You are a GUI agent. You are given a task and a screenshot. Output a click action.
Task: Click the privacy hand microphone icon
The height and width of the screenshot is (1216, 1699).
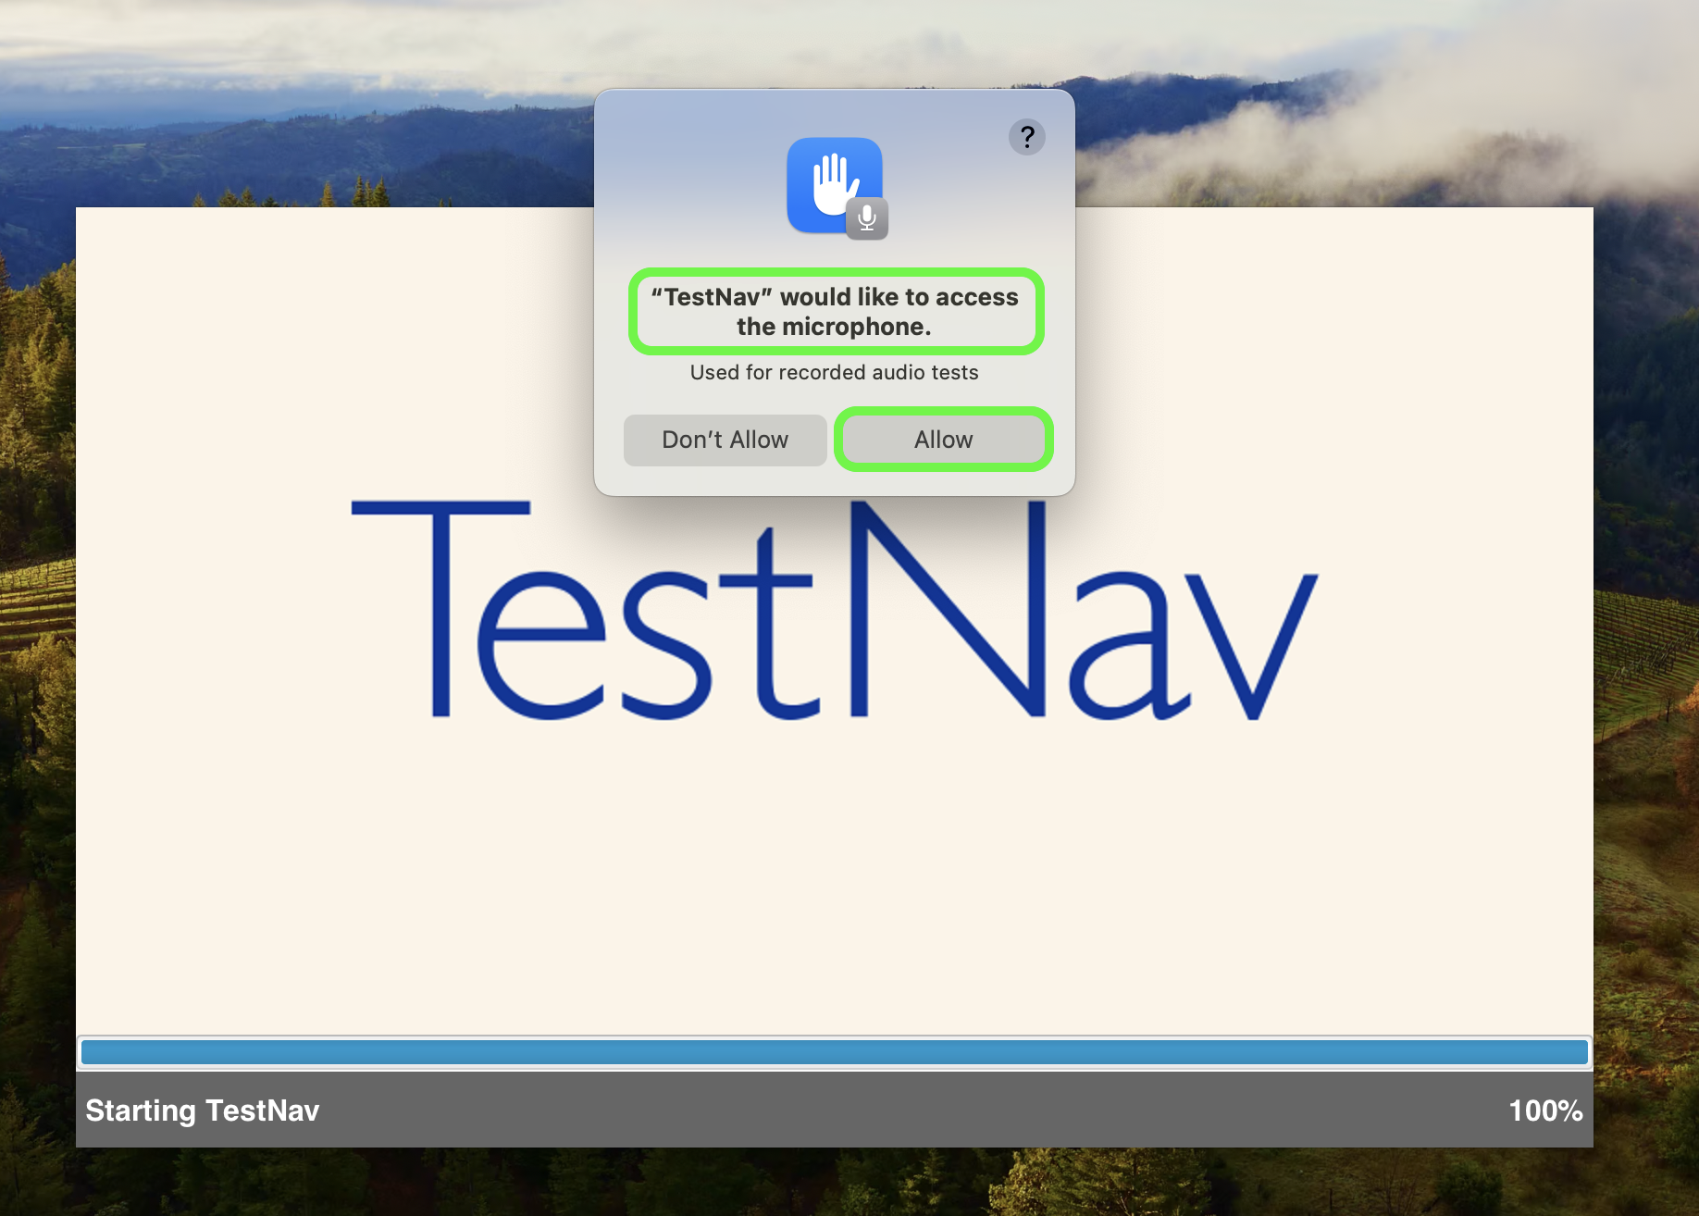point(837,189)
